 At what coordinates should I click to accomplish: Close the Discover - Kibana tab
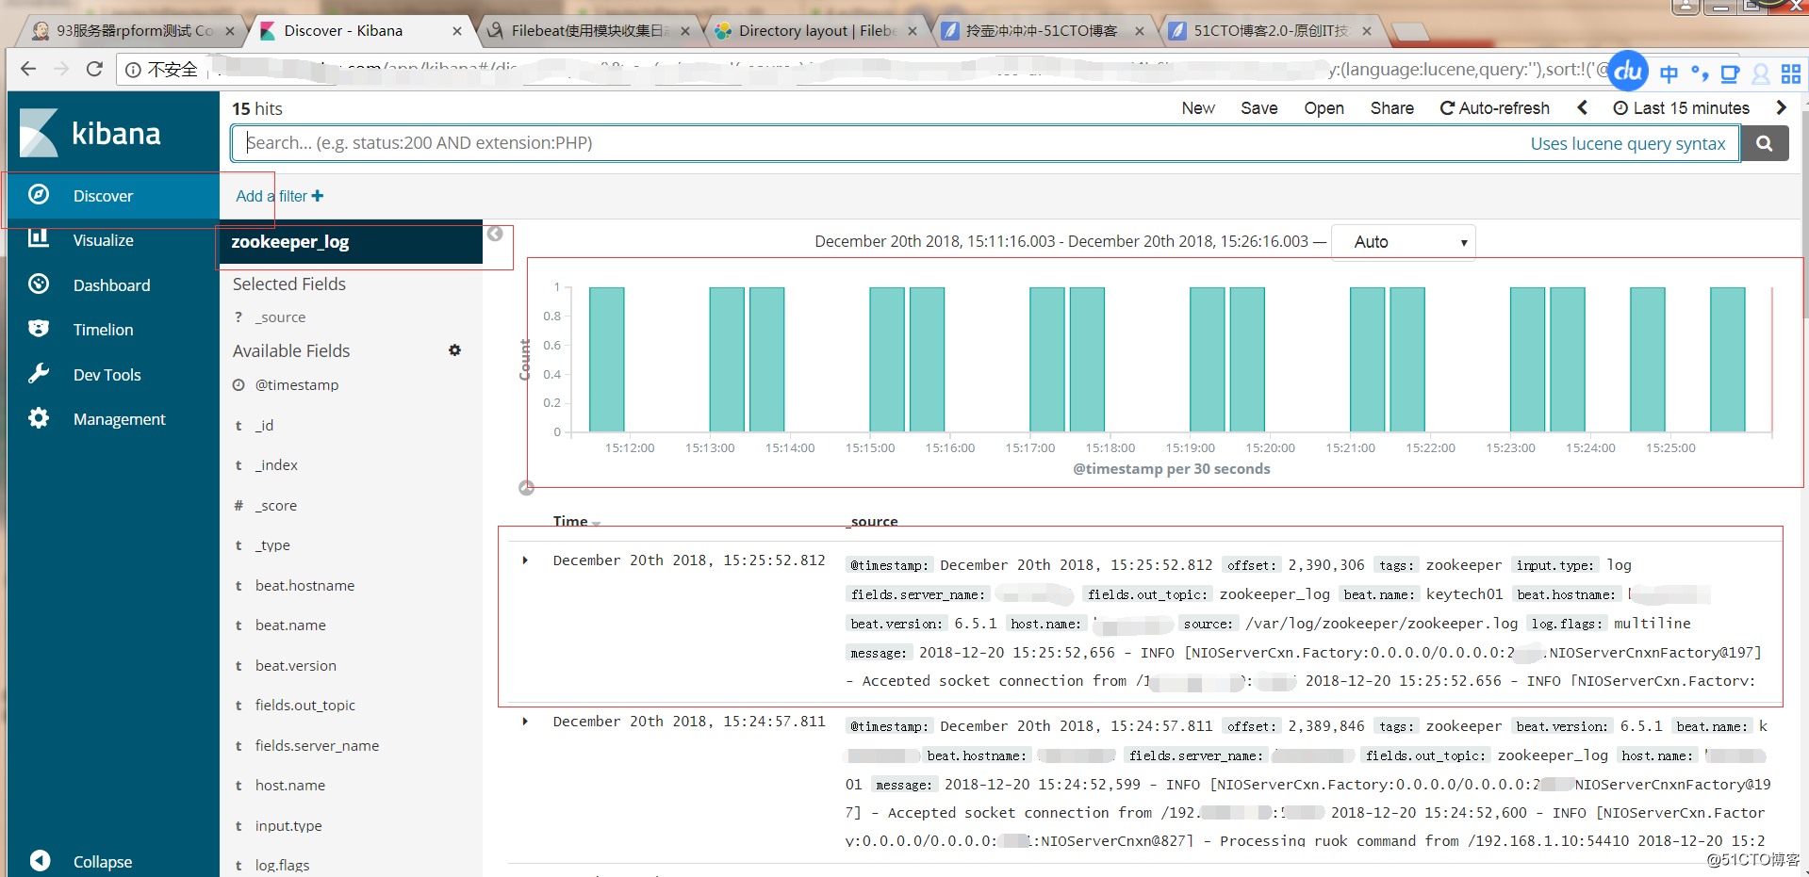(457, 31)
